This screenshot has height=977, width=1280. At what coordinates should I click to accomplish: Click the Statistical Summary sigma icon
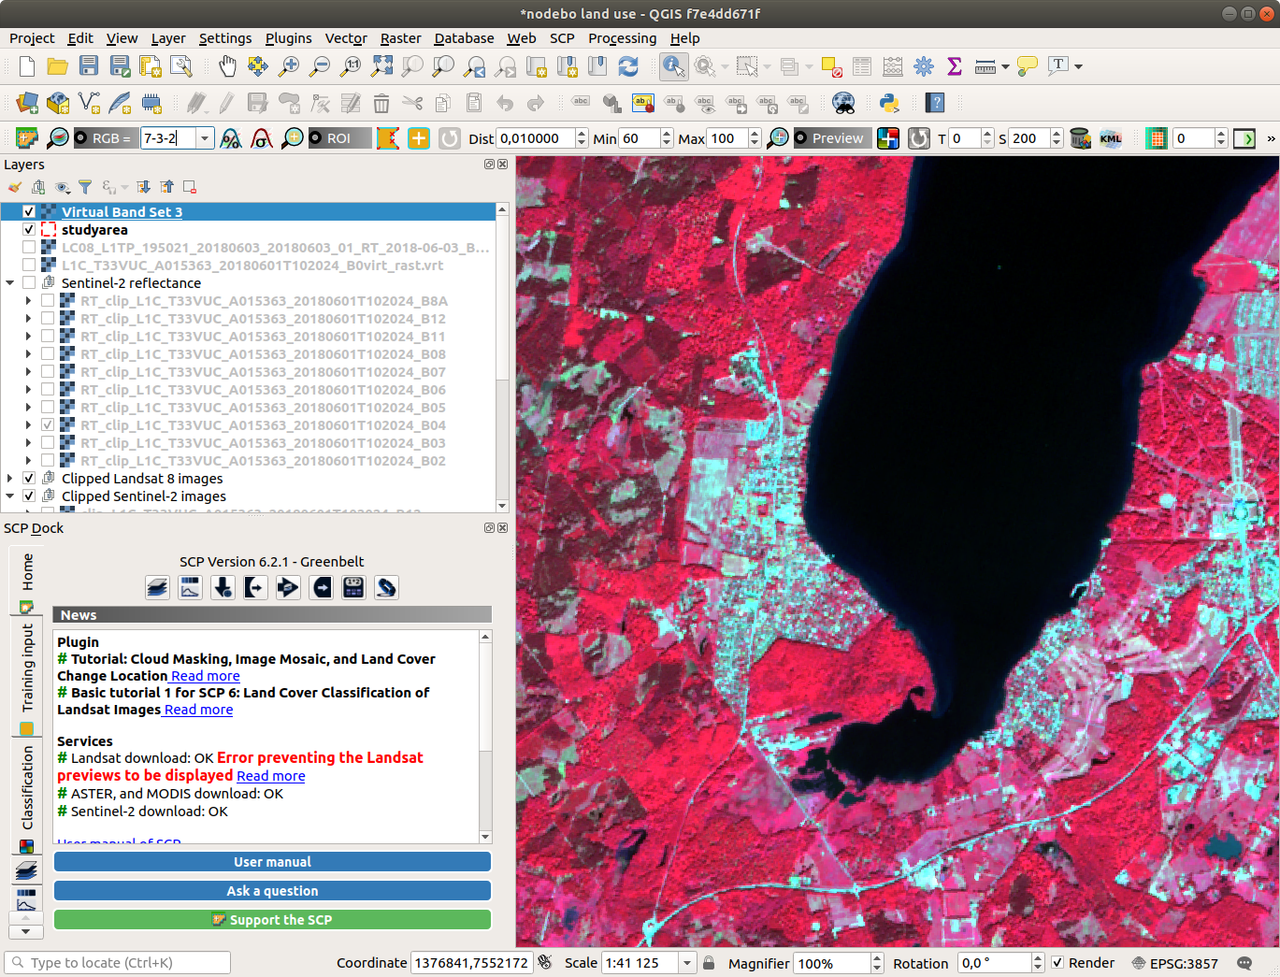(x=954, y=66)
